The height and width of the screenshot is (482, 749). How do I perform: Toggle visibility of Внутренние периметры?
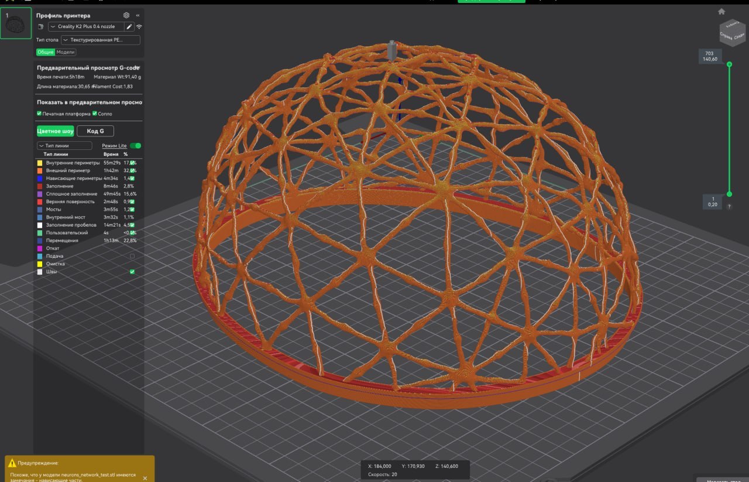[132, 163]
